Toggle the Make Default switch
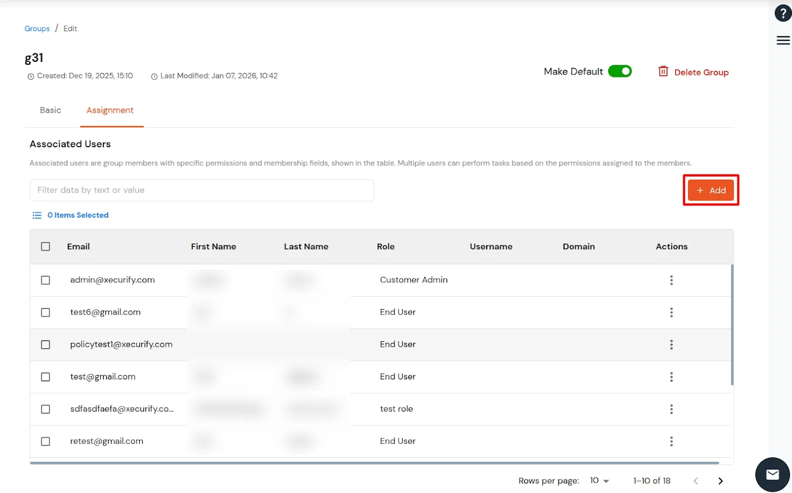Viewport: 792px width, 493px height. point(620,71)
